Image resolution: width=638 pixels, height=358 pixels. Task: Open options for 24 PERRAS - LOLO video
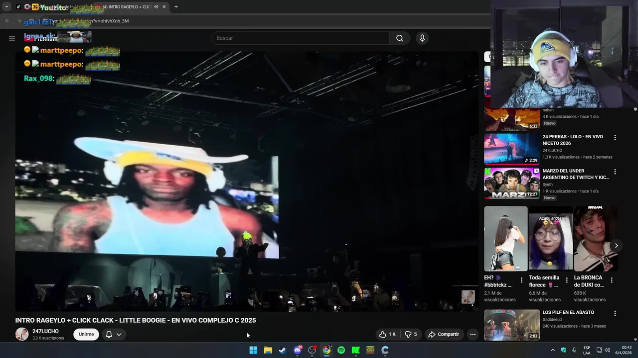pyautogui.click(x=615, y=137)
